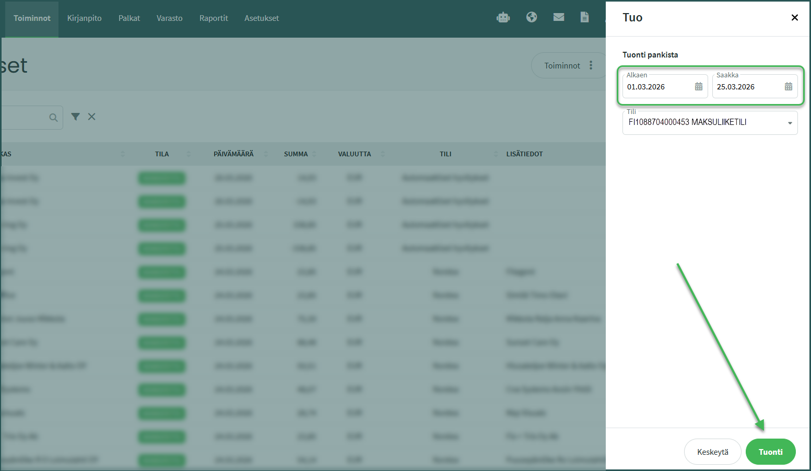The image size is (811, 471).
Task: Open the Raportit menu
Action: 214,18
